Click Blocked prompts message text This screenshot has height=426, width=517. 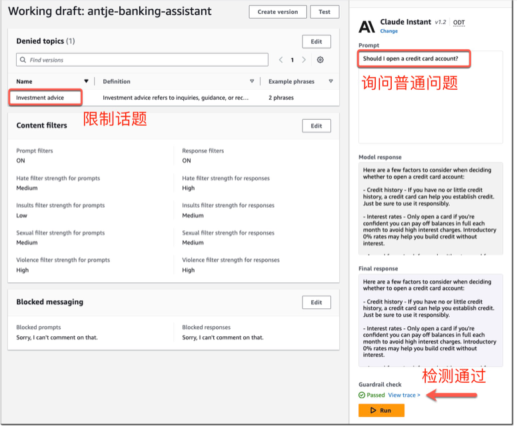(57, 337)
